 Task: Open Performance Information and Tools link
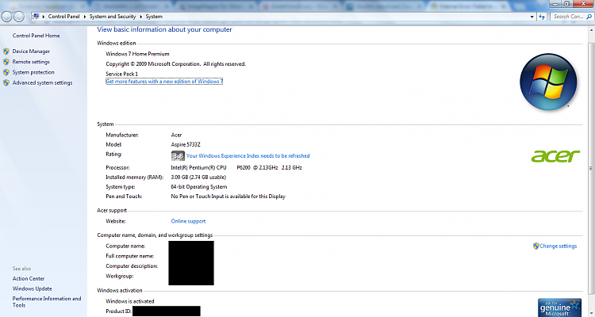[x=47, y=302]
